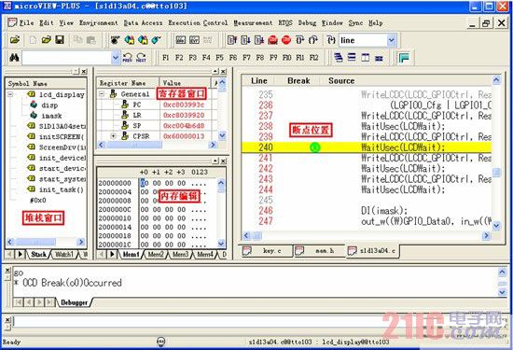Switch to the Mem2 tab
Viewport: 513px width, 350px height.
click(156, 255)
